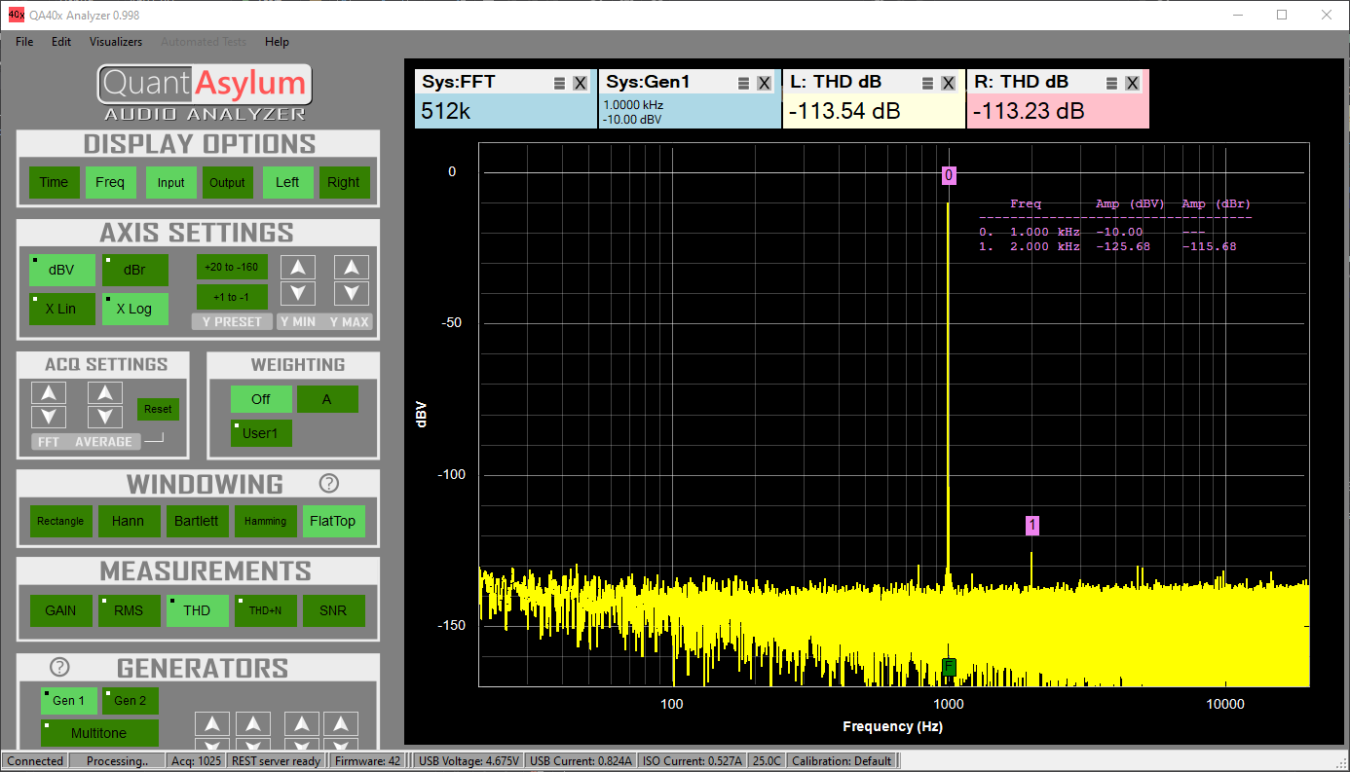Screen dimensions: 1350x772
Task: Open the Visualizers menu
Action: (116, 42)
